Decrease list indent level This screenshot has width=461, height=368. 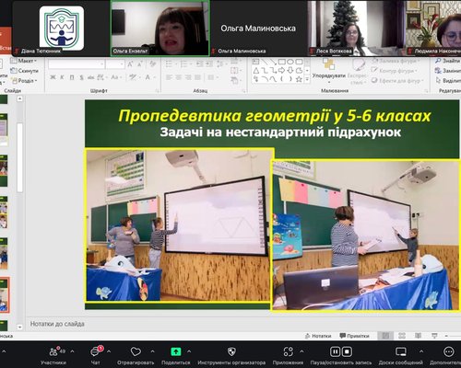(x=200, y=64)
